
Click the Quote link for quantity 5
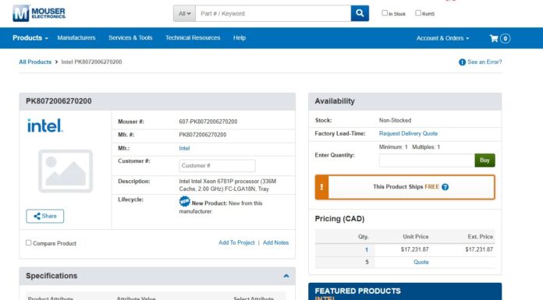pos(421,262)
